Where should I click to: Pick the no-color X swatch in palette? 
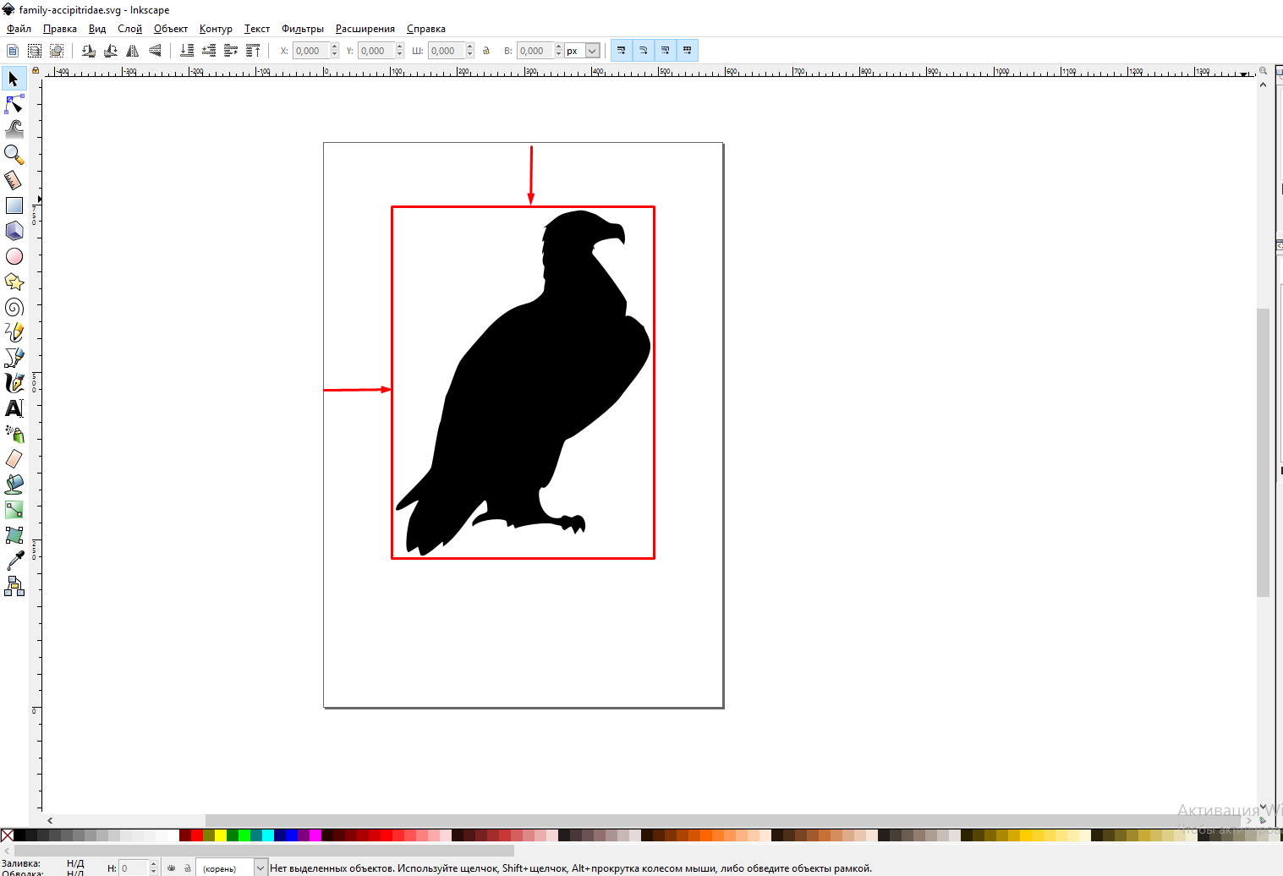[x=7, y=835]
